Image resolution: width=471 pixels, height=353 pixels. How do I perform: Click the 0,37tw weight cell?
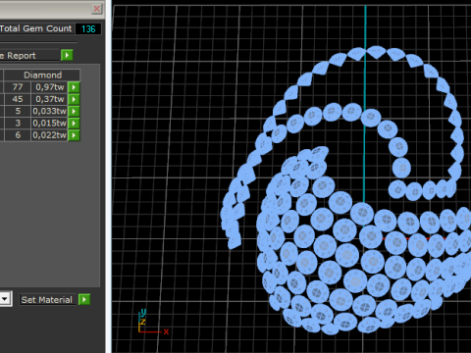49,99
